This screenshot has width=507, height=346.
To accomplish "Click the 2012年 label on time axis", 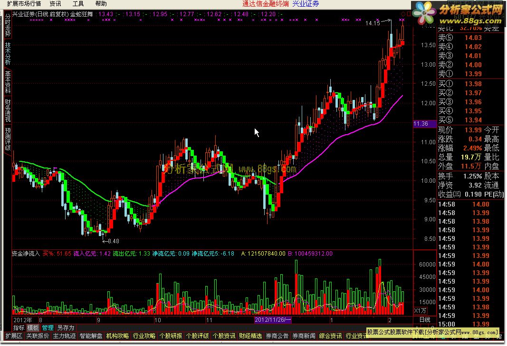I will (x=23, y=320).
